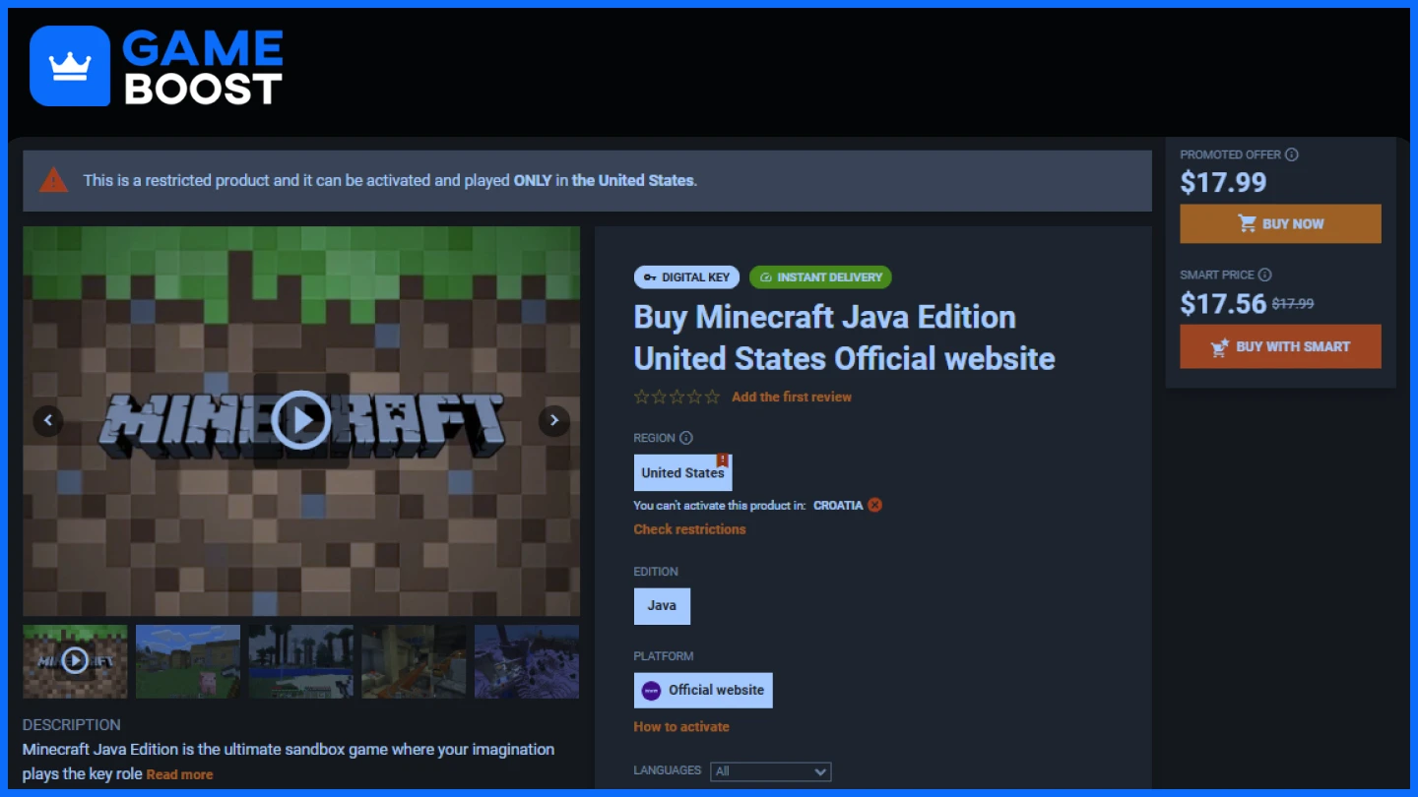Select the Java edition option
The height and width of the screenshot is (797, 1418).
pos(662,606)
